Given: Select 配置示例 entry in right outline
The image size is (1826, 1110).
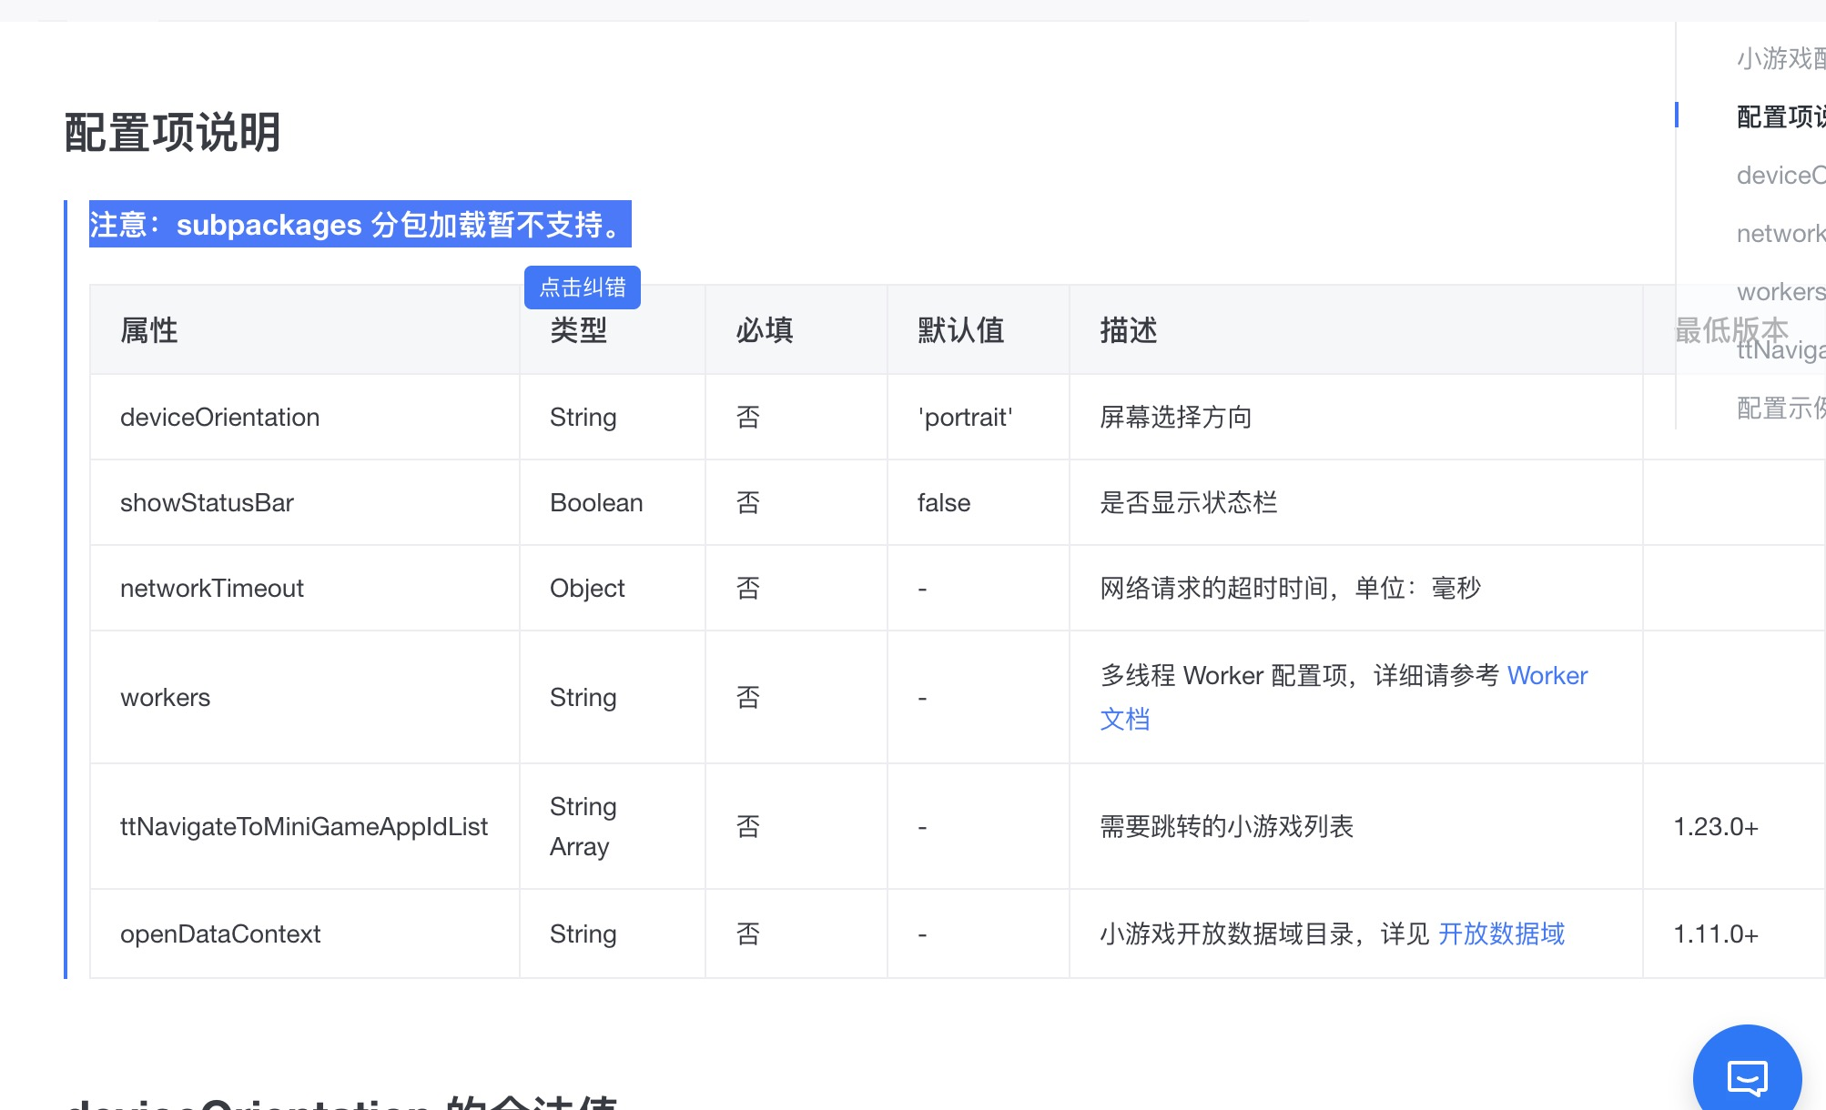Looking at the screenshot, I should pos(1780,408).
